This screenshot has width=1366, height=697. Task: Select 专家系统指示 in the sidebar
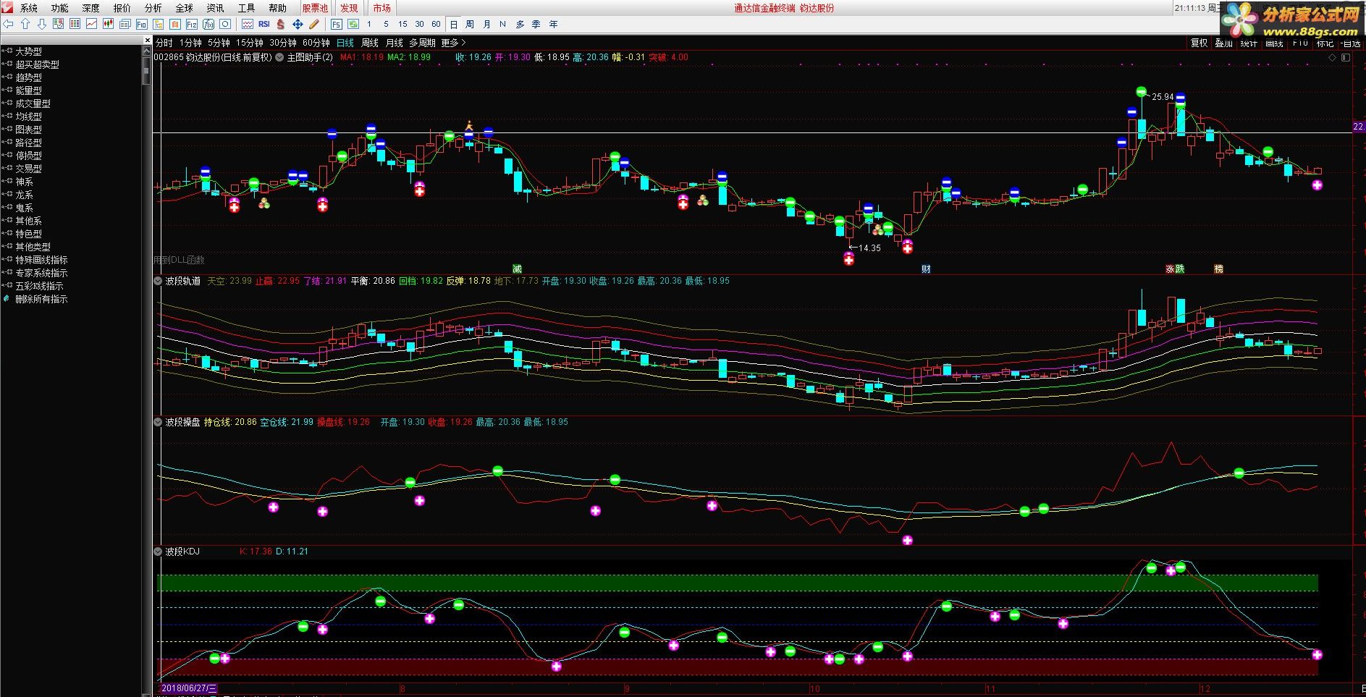click(x=41, y=273)
